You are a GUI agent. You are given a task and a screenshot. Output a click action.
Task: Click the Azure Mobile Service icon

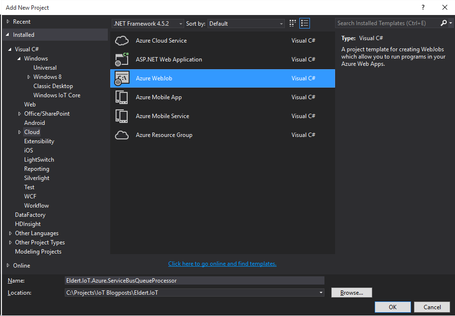click(122, 116)
